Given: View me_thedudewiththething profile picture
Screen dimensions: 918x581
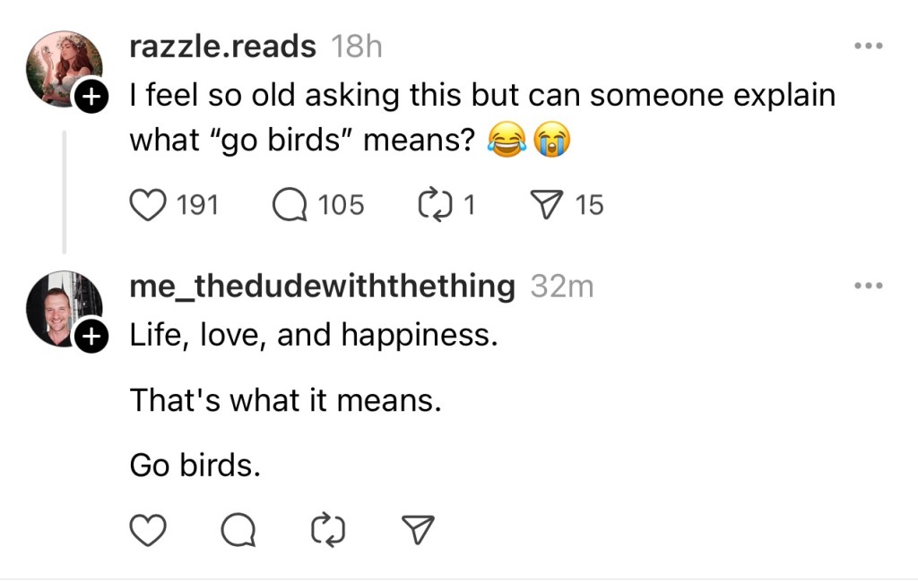Looking at the screenshot, I should click(x=59, y=307).
